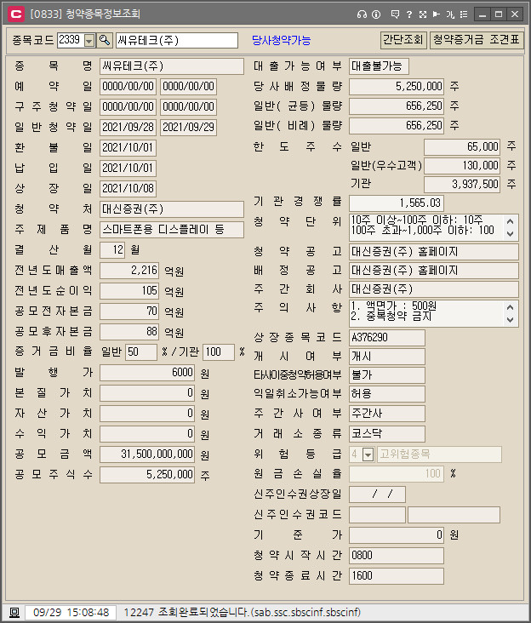
Task: Click the 결산월 field showing 12
Action: point(112,250)
